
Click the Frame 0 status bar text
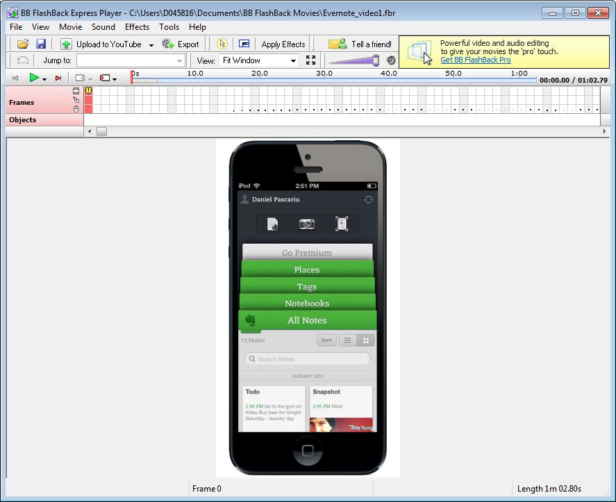click(207, 489)
